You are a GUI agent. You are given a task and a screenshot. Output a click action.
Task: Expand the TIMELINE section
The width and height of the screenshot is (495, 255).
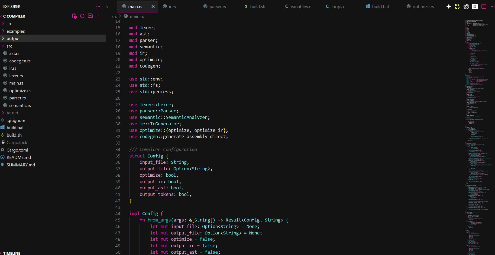(x=12, y=253)
